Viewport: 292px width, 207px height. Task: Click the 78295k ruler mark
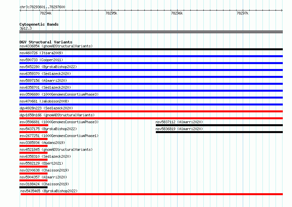pyautogui.click(x=111, y=13)
